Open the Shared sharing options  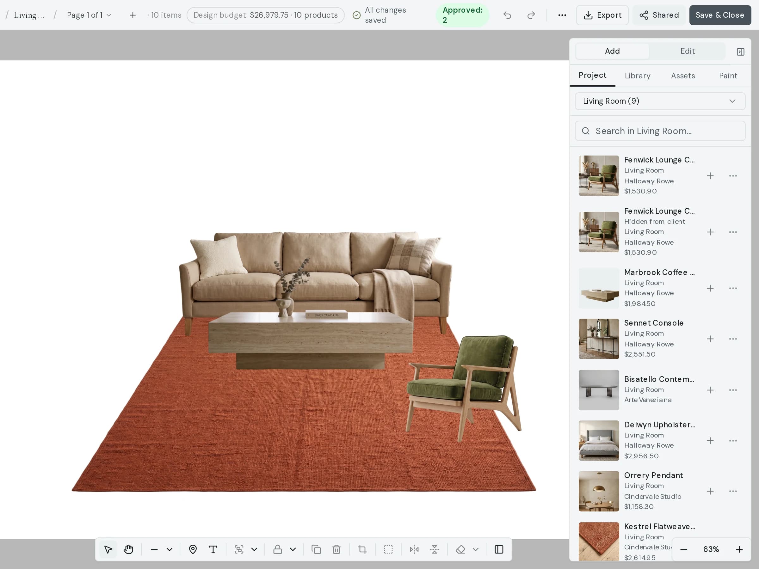(x=659, y=15)
